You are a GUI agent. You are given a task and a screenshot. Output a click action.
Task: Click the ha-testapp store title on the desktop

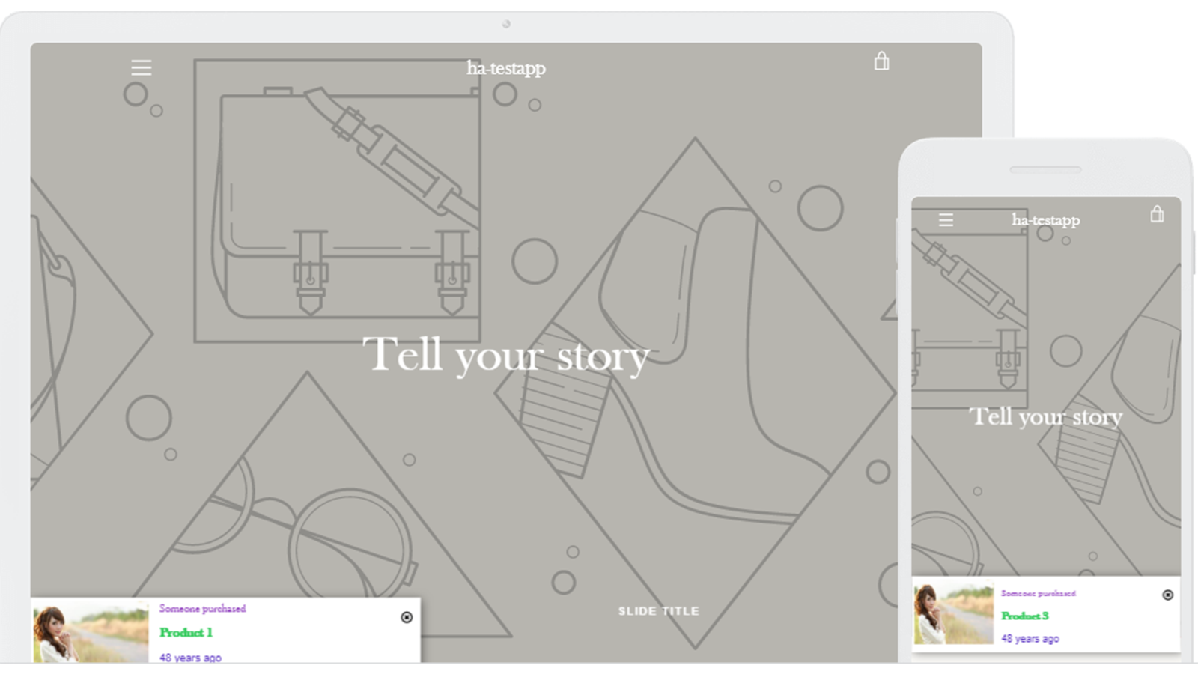tap(506, 68)
